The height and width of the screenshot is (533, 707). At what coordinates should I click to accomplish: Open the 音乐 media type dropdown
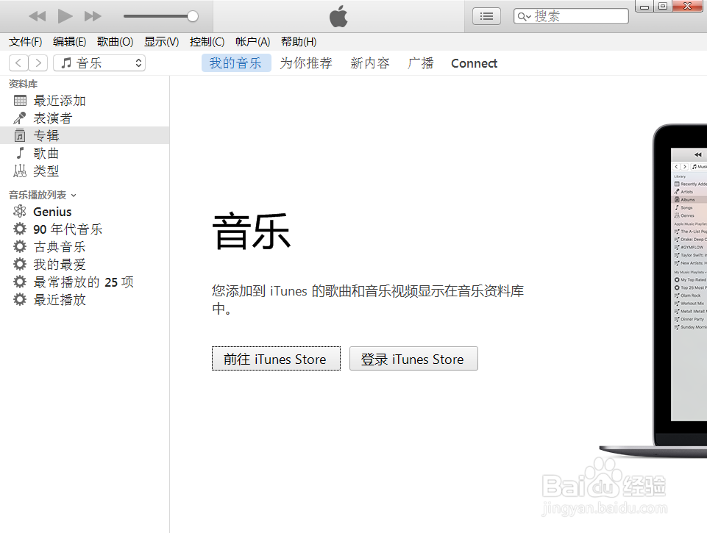coord(99,62)
